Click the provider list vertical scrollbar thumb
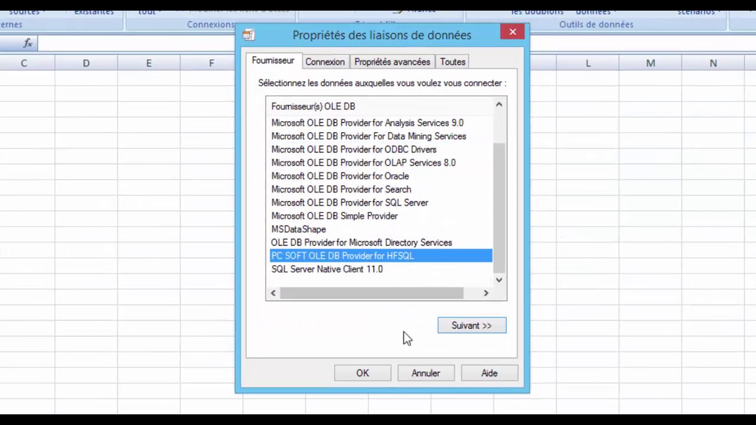756x425 pixels. coord(499,208)
